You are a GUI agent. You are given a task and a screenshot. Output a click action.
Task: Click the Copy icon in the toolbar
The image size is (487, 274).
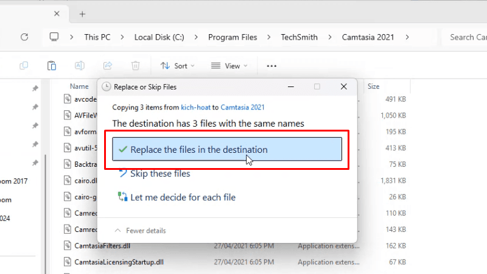(x=24, y=66)
